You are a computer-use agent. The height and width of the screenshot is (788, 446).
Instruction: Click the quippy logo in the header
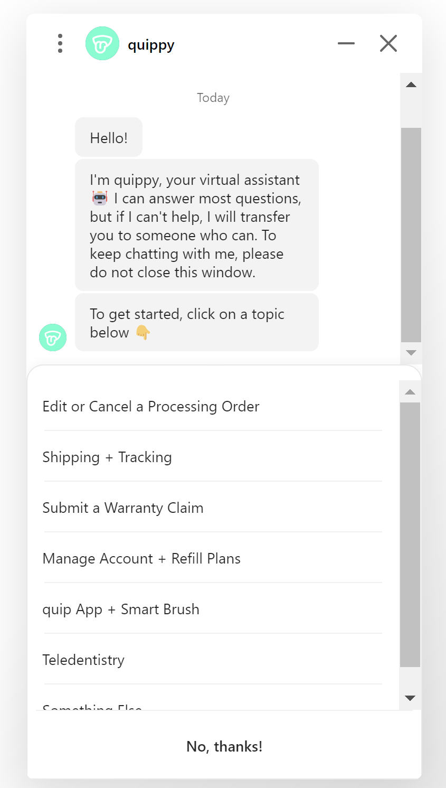(x=102, y=43)
